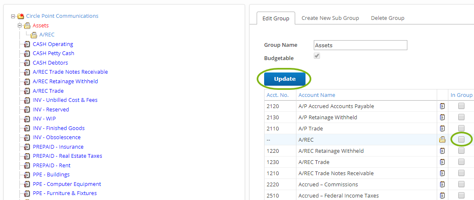Click the A/REC Retainage Withheld tree icon
The height and width of the screenshot is (200, 474).
point(27,82)
